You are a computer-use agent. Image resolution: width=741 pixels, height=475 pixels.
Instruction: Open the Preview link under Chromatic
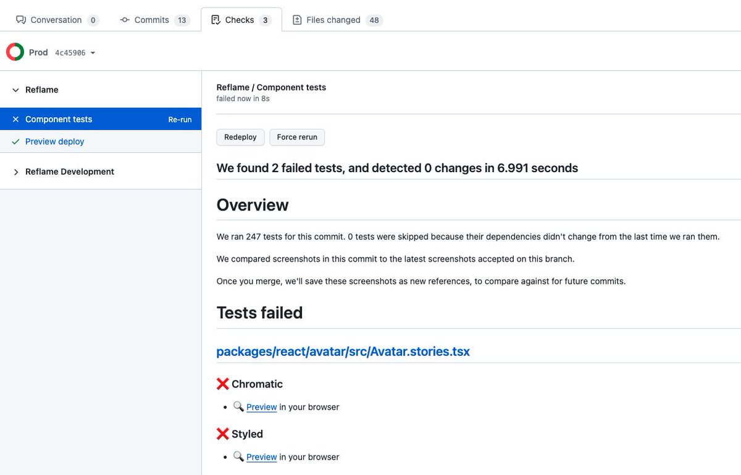tap(262, 407)
